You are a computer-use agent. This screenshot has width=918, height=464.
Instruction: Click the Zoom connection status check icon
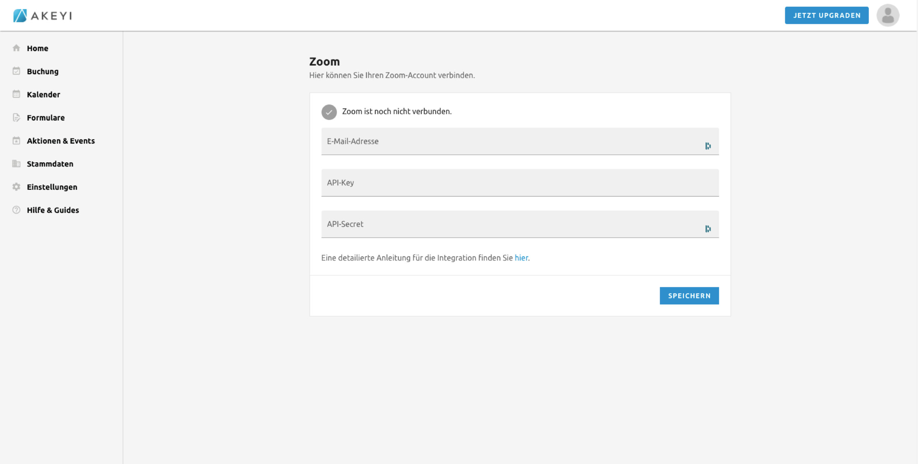[329, 112]
